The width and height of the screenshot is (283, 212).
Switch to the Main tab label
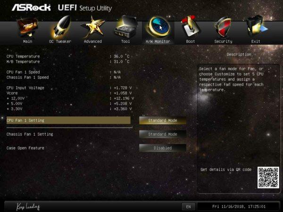(x=28, y=41)
